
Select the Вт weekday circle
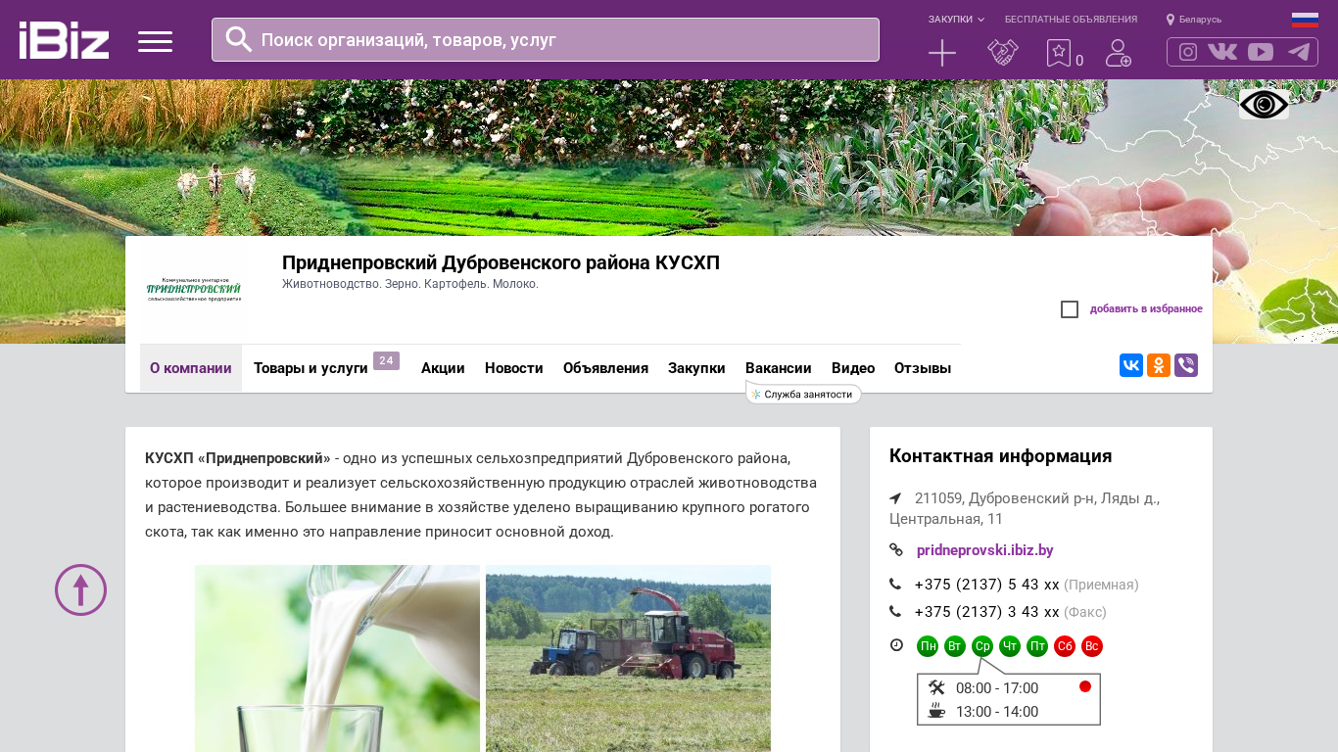955,646
